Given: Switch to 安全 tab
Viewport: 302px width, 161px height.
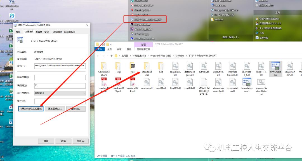Looking at the screenshot, I should coord(47,32).
